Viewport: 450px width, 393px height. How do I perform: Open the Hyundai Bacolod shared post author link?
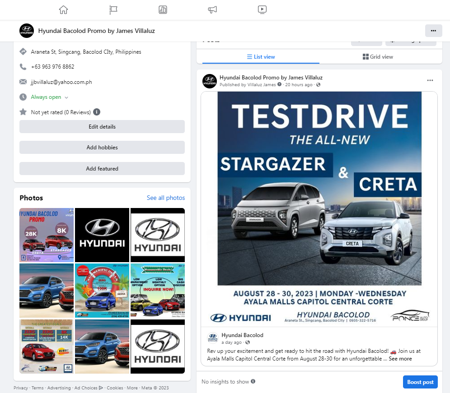coord(242,335)
